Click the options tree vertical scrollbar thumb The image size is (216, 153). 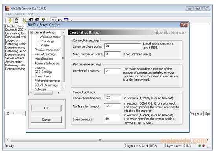click(63, 59)
